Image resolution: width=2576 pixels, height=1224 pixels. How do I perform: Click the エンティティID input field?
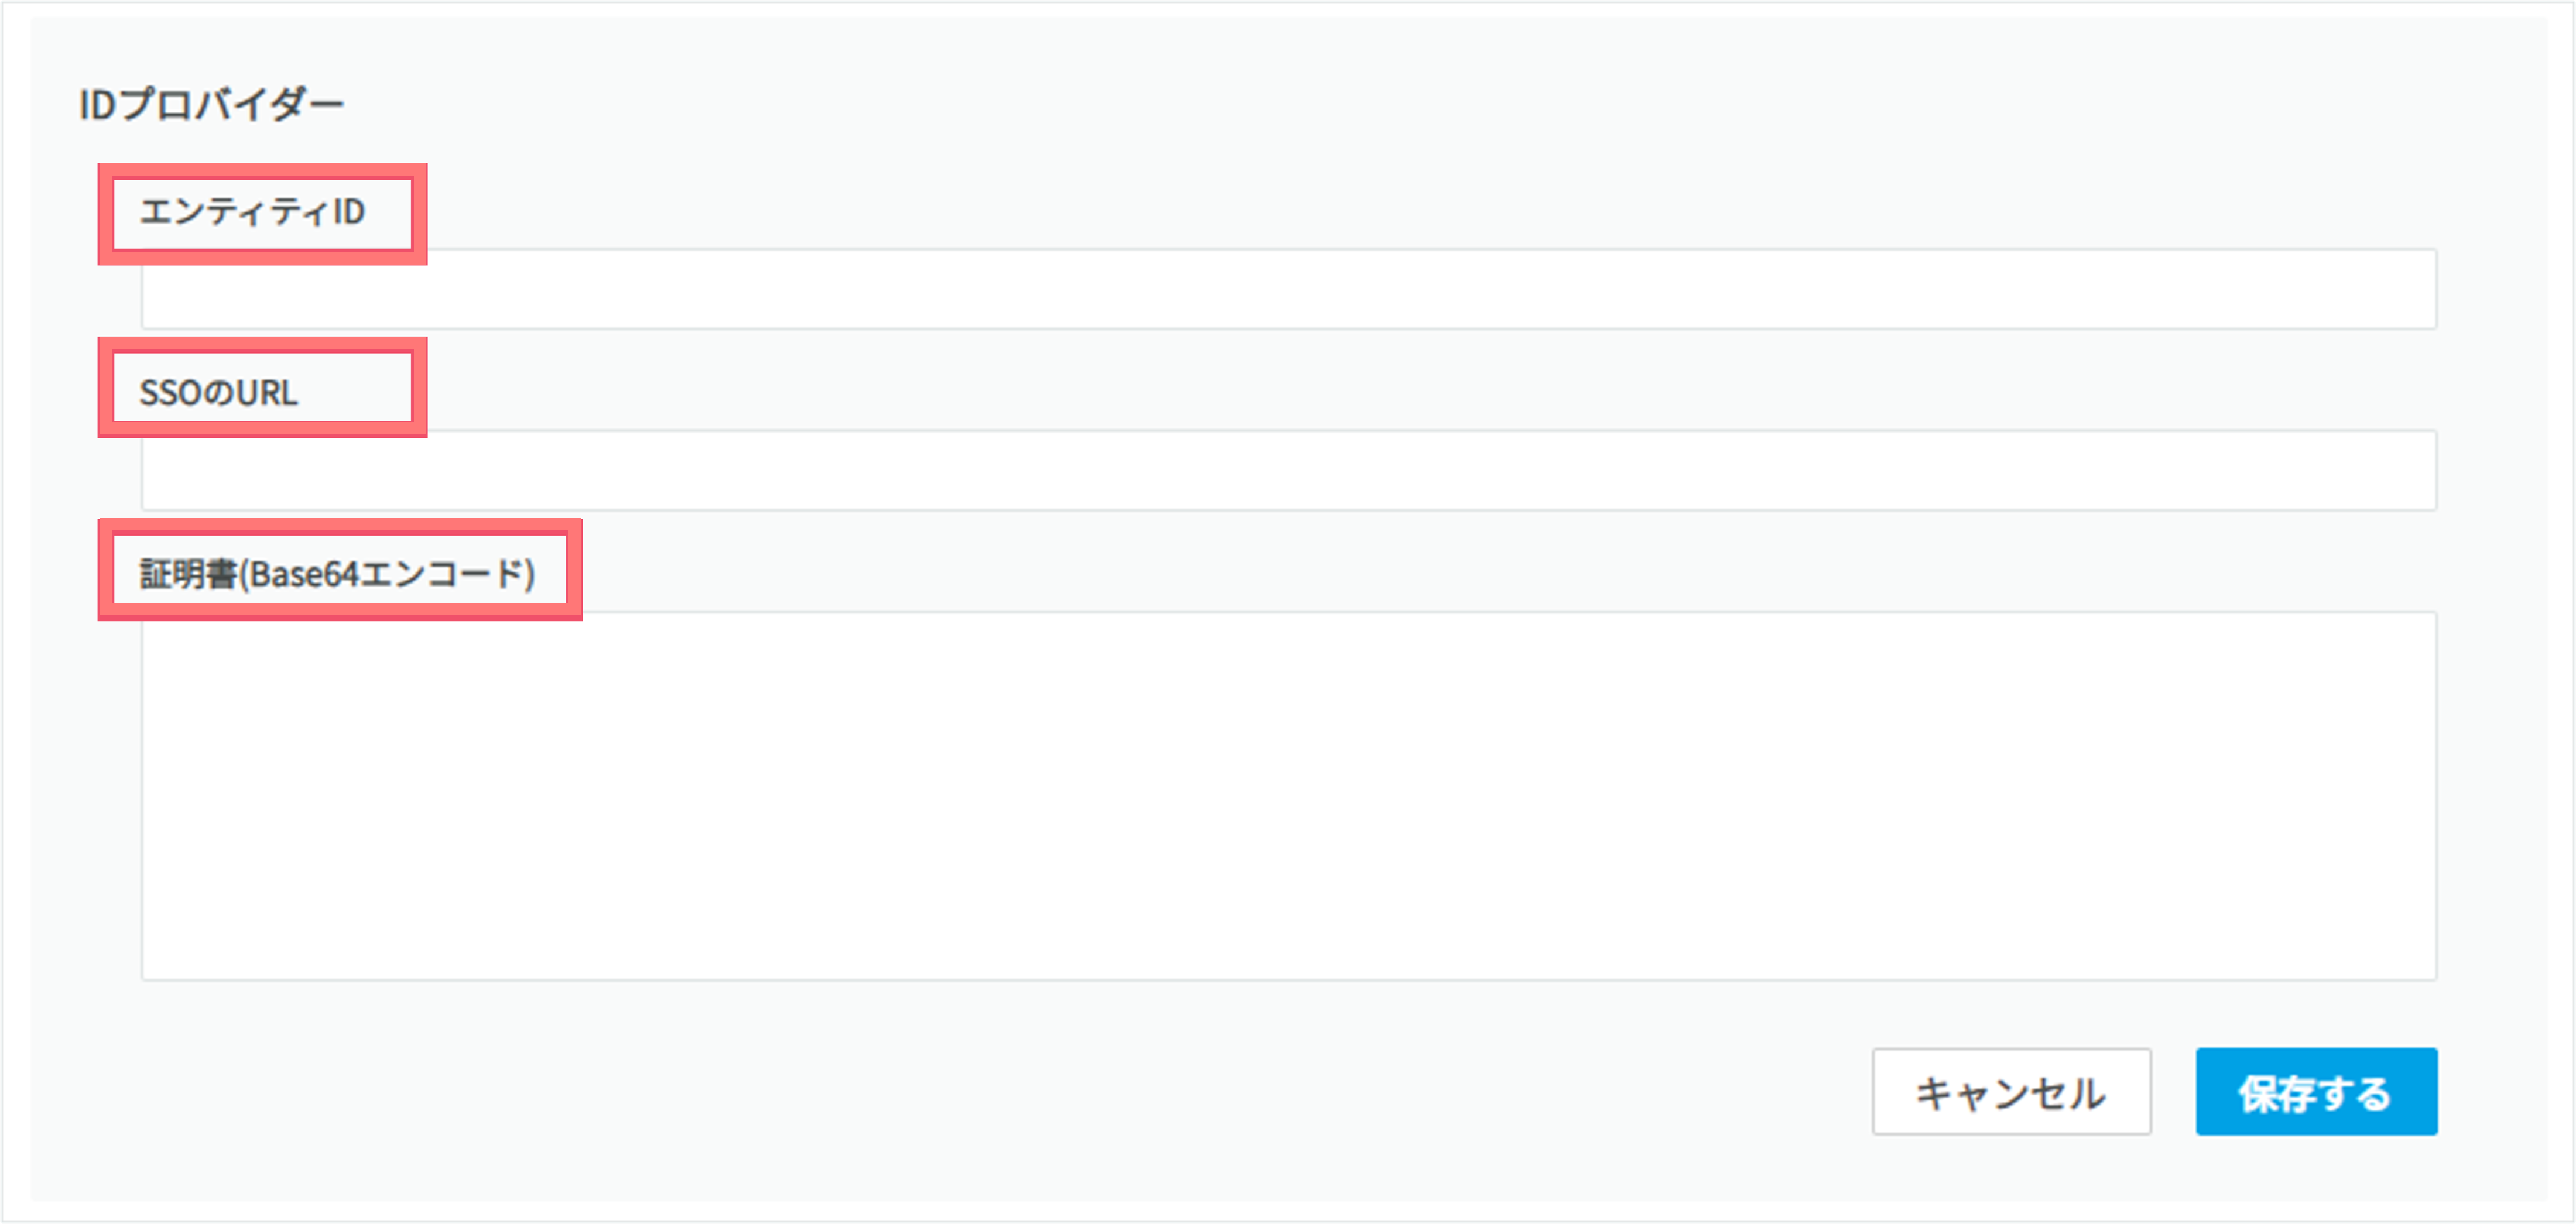tap(1288, 289)
